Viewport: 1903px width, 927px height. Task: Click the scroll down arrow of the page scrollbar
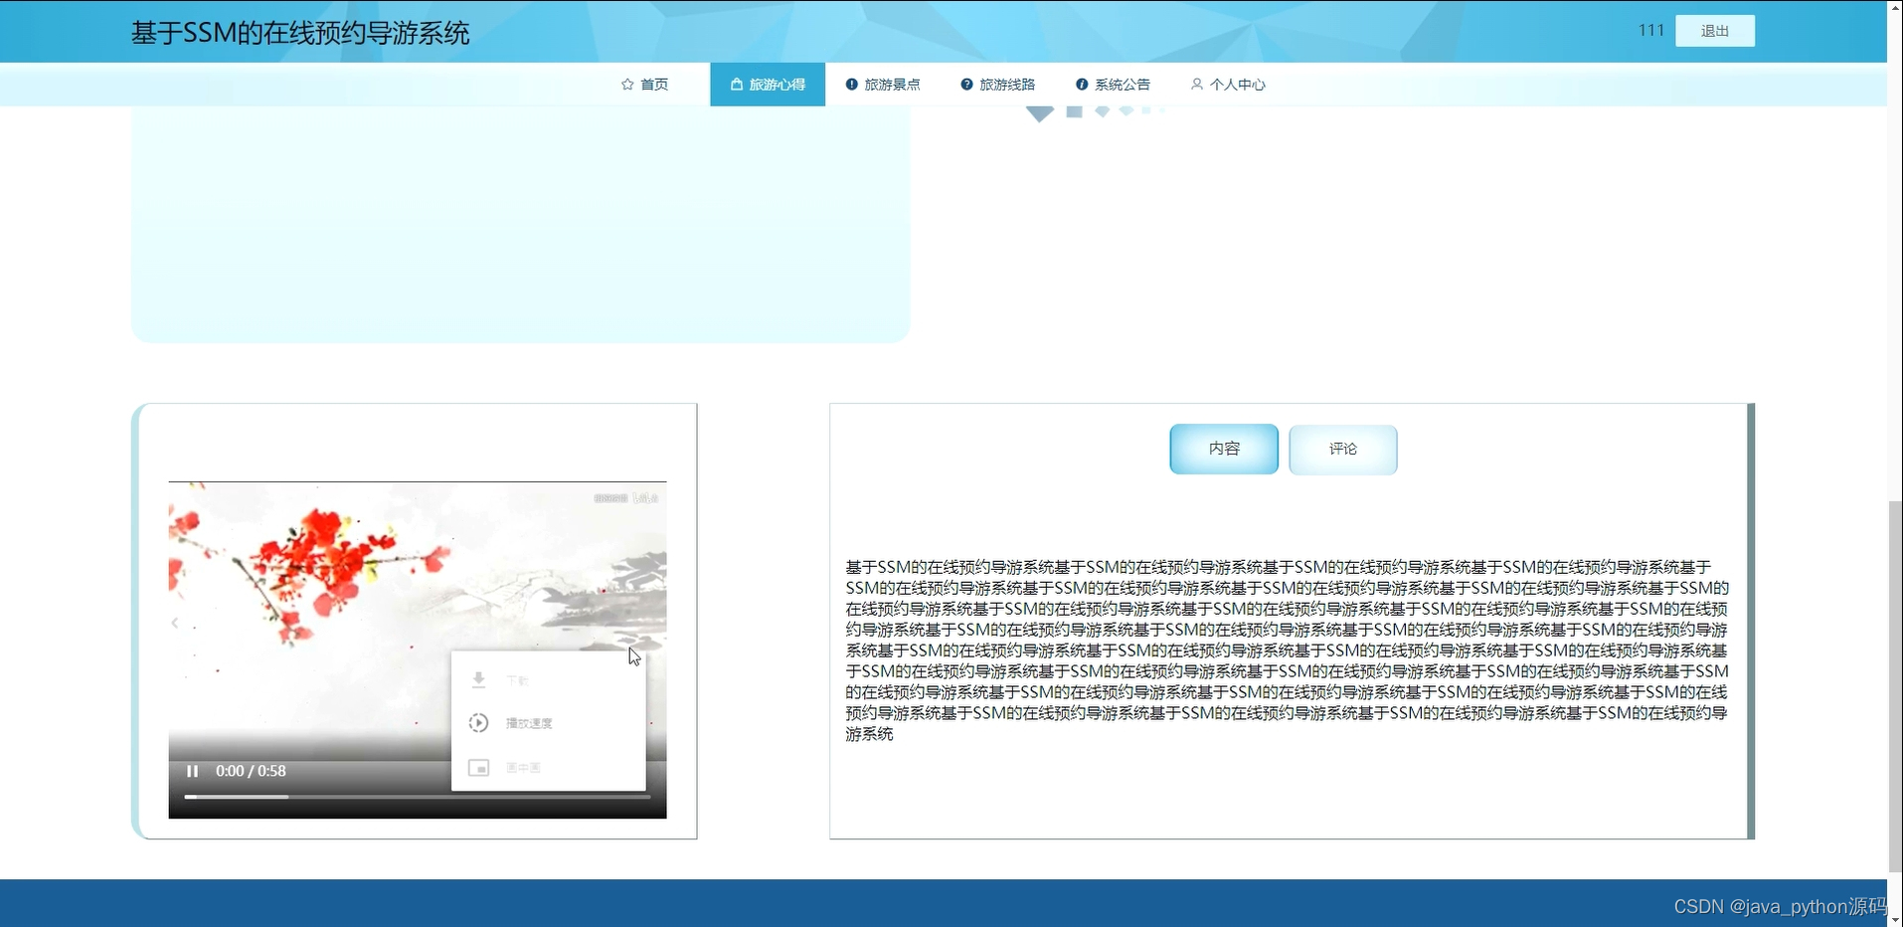coord(1895,920)
